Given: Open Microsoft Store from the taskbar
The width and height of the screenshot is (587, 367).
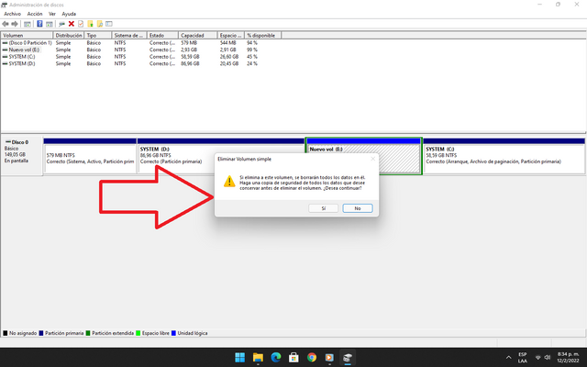Looking at the screenshot, I should click(293, 357).
